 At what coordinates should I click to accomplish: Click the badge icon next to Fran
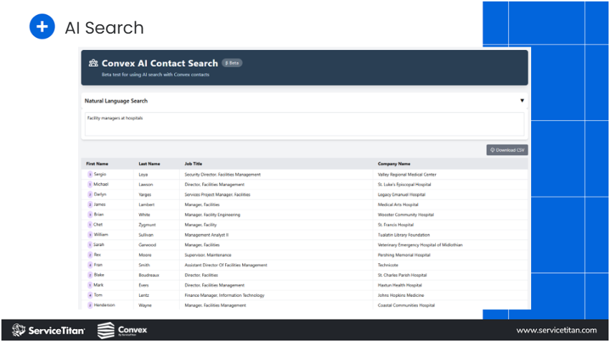point(90,265)
